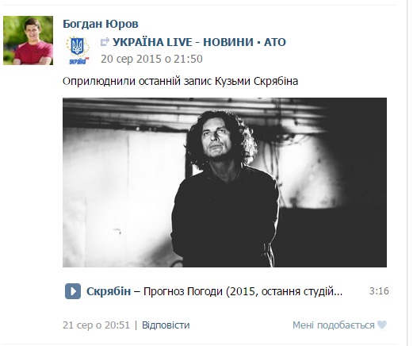Viewport: 413px width, 346px height.
Task: Open Богдан Юров's profile photo
Action: coord(28,40)
